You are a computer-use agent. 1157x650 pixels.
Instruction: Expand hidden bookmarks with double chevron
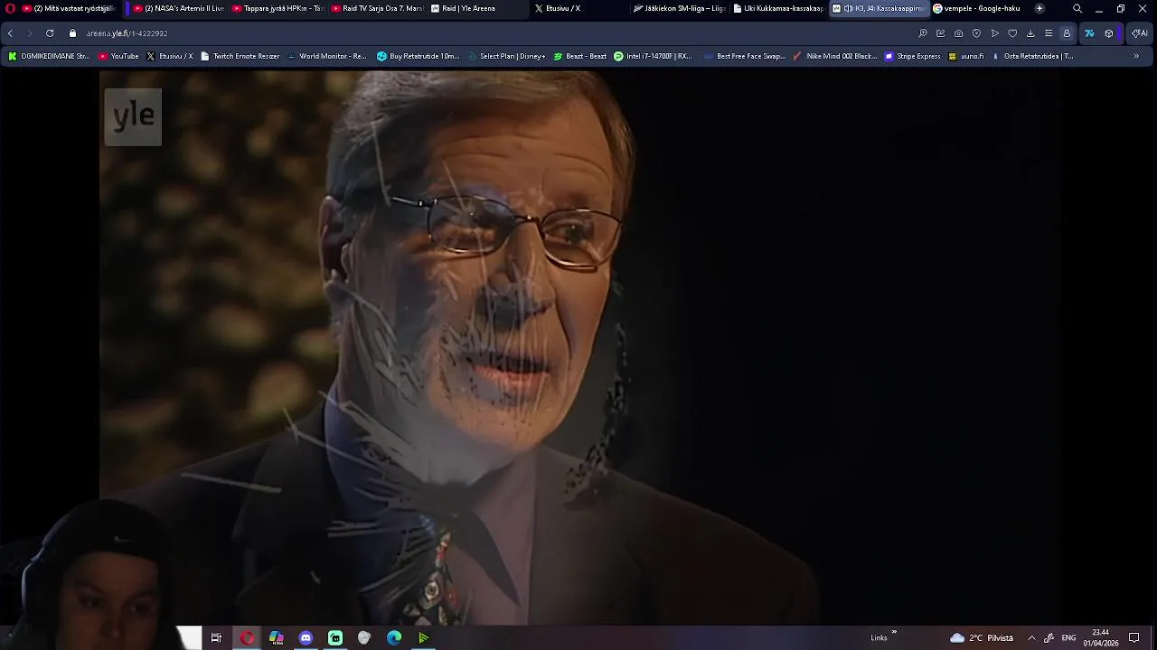[x=1136, y=56]
